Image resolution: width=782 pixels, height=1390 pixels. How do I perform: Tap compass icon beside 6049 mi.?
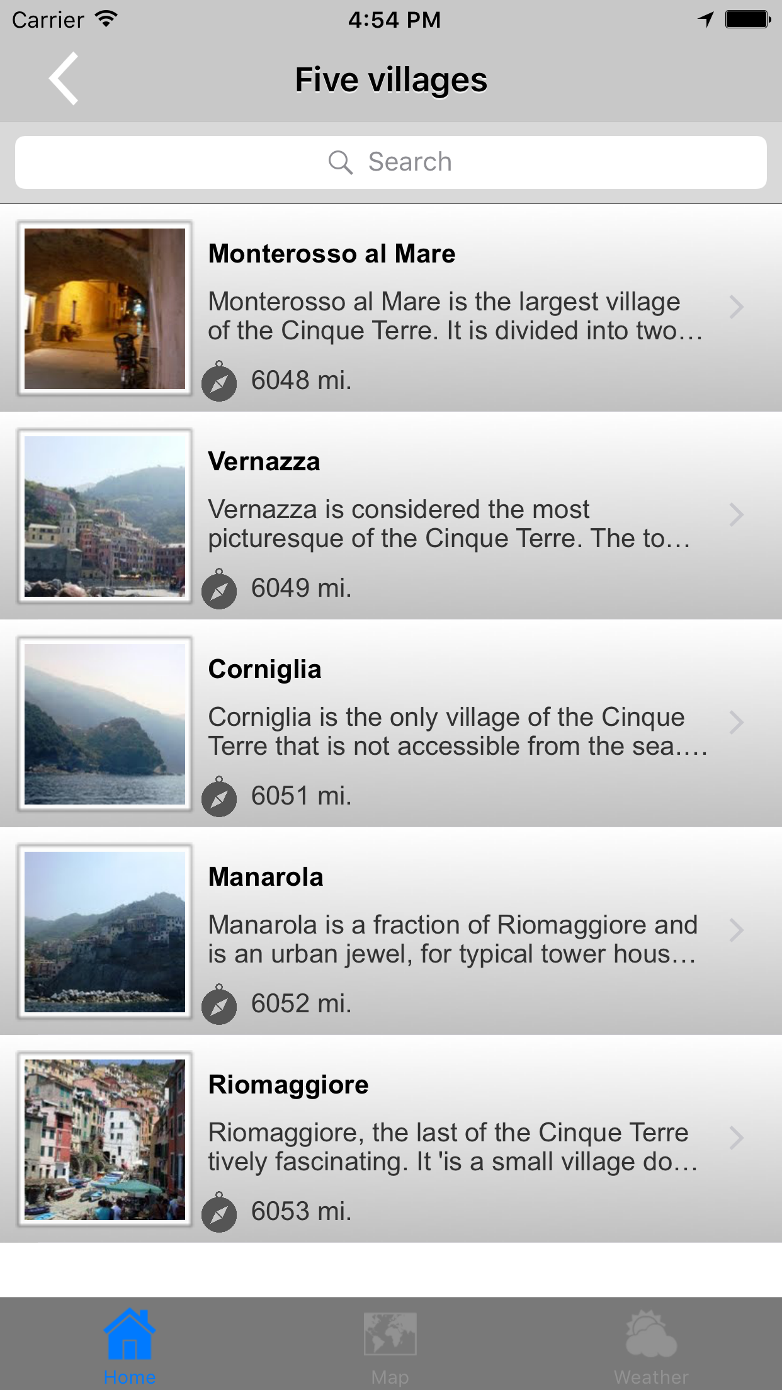(219, 589)
